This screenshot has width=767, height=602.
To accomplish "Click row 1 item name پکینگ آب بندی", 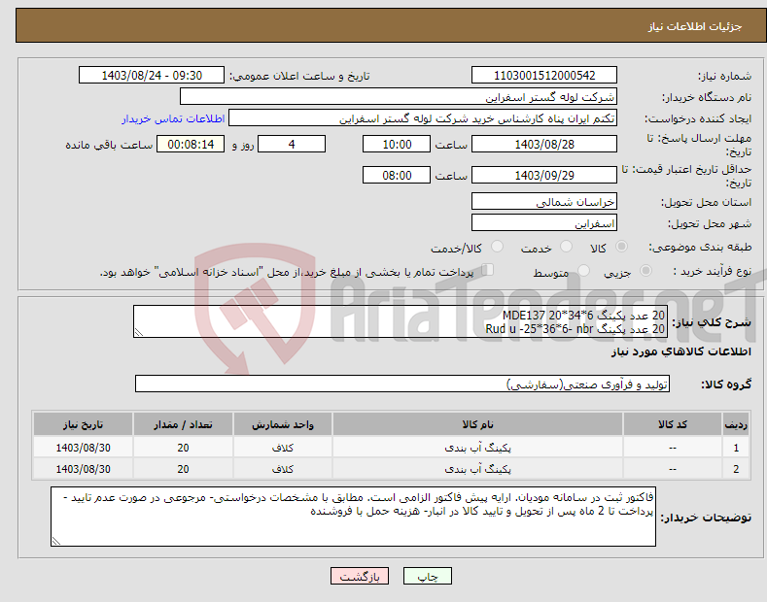I will [477, 447].
